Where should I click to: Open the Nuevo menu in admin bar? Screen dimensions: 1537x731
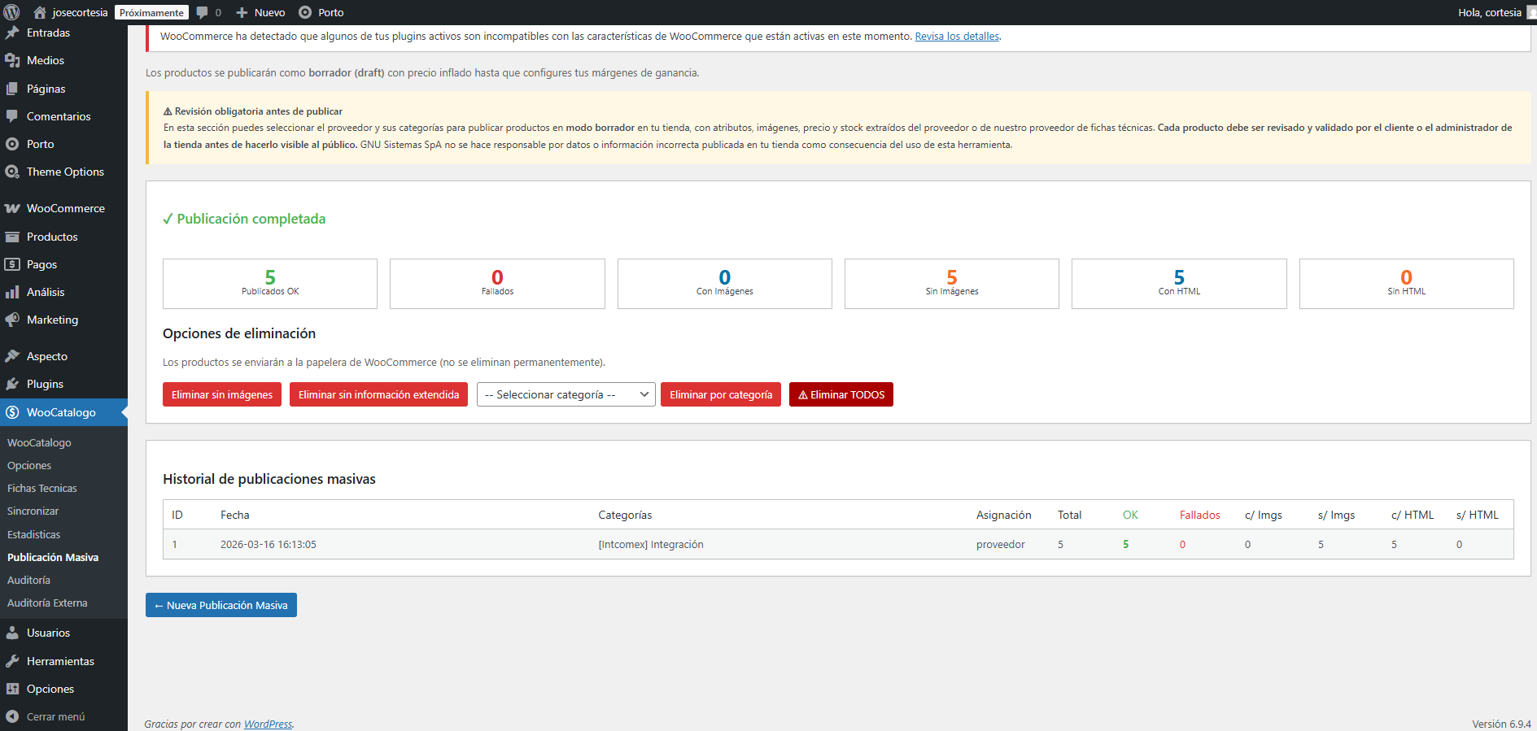260,12
